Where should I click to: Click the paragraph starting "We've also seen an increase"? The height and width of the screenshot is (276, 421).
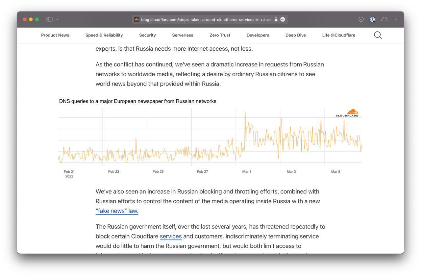tap(208, 201)
